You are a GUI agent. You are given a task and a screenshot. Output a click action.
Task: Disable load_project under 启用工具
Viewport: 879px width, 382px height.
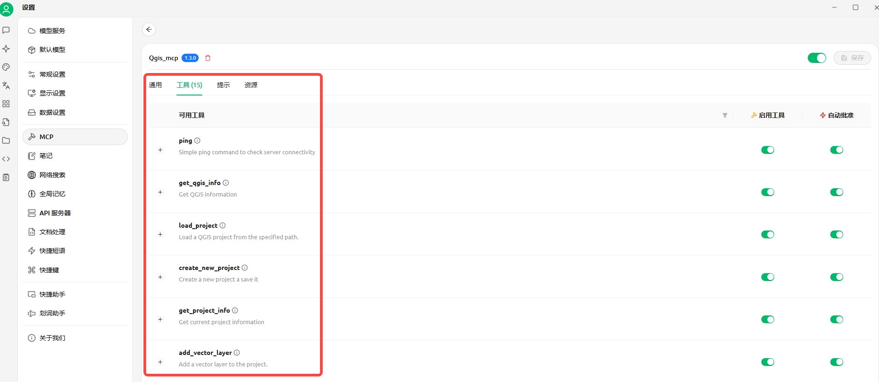point(768,235)
